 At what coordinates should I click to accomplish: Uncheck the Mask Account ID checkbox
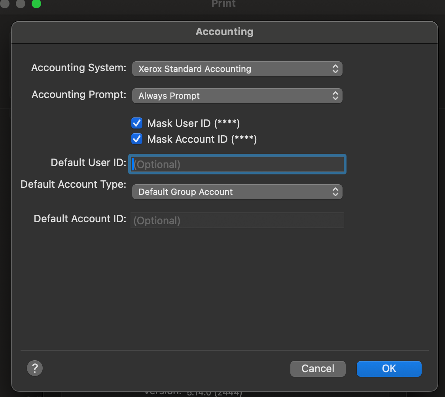(137, 139)
